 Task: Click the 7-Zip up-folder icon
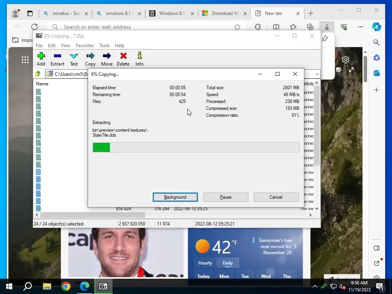(x=38, y=74)
